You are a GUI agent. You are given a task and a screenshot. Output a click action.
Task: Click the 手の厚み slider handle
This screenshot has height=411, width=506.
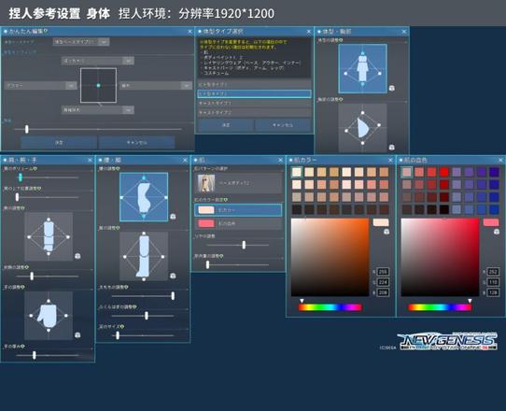[x=34, y=355]
